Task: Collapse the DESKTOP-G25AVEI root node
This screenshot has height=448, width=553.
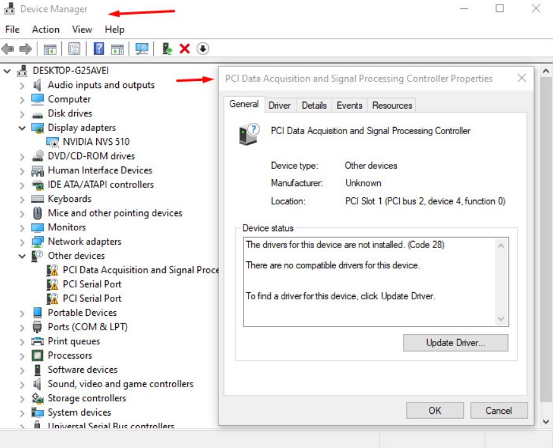Action: (7, 72)
